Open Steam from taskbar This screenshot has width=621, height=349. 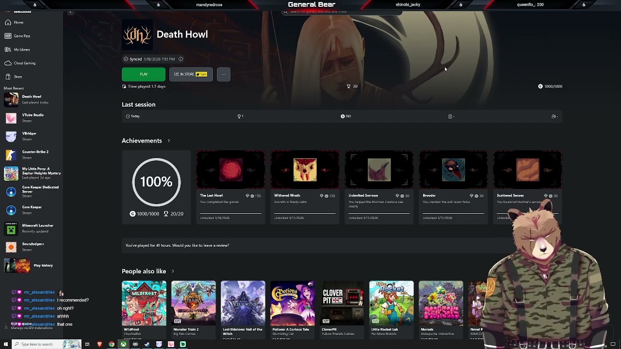[147, 344]
